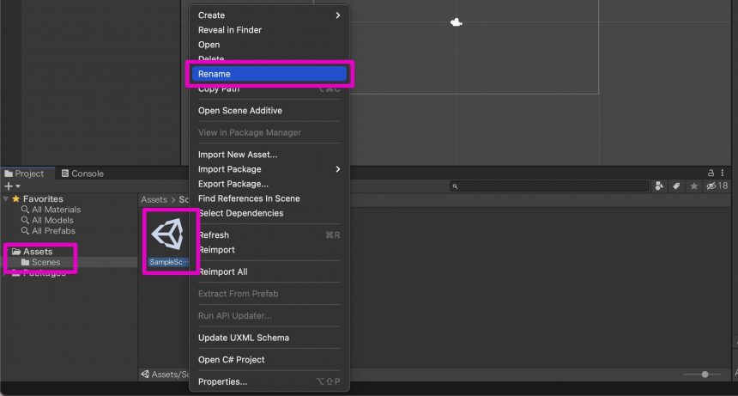Click the Search by Label tag icon

coord(676,186)
